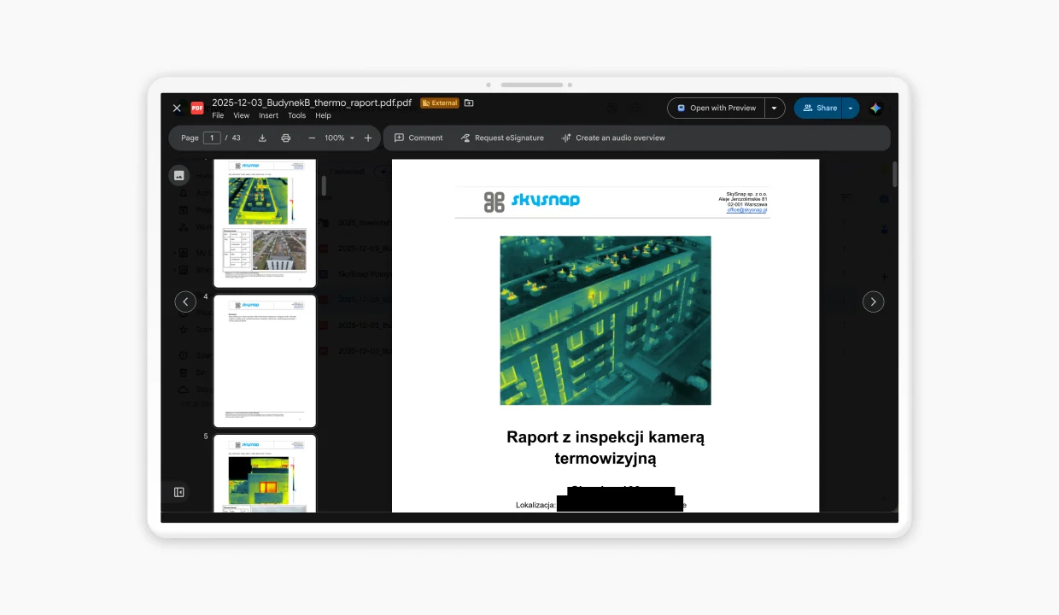The width and height of the screenshot is (1059, 615).
Task: Click the Share button
Action: 818,108
